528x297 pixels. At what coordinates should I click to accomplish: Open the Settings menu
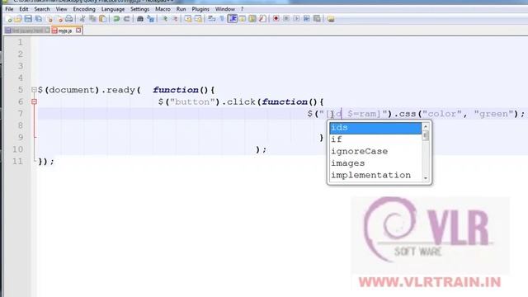[139, 9]
